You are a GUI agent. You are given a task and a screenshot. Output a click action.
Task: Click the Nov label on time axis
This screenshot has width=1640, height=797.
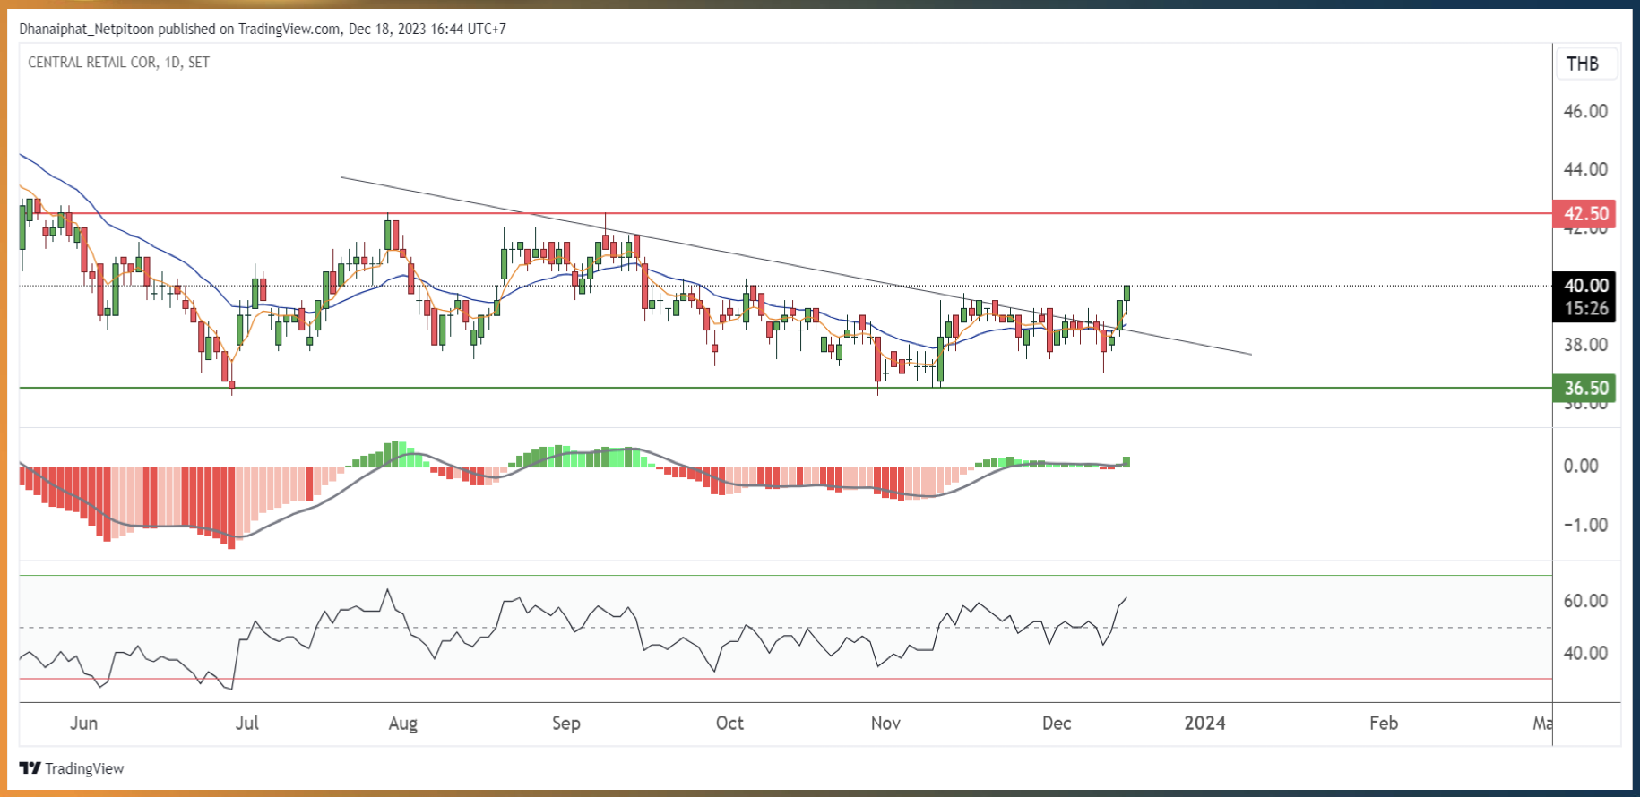[x=885, y=723]
